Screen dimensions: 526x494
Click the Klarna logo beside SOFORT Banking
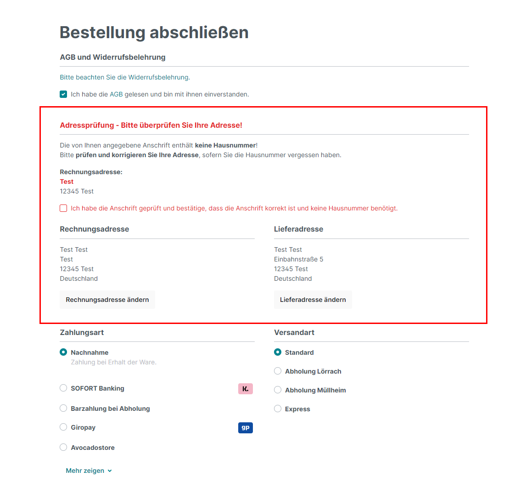[x=246, y=389]
